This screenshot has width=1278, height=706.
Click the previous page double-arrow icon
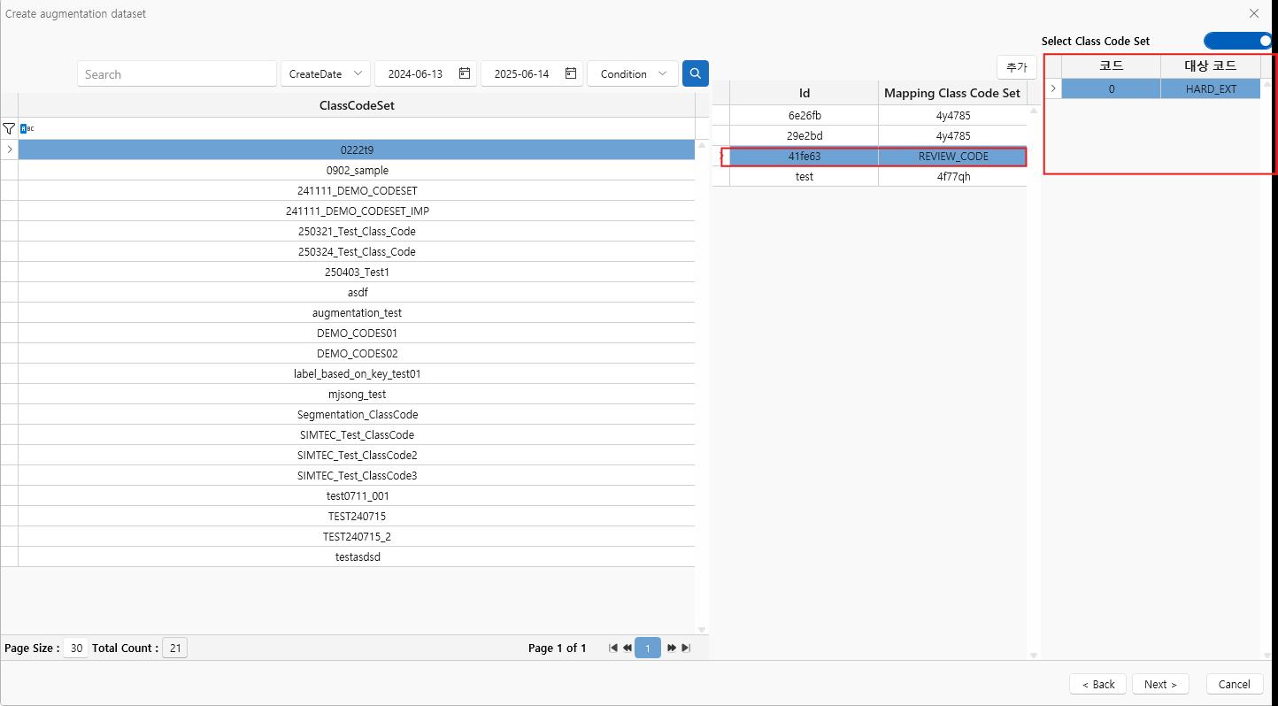[x=627, y=648]
